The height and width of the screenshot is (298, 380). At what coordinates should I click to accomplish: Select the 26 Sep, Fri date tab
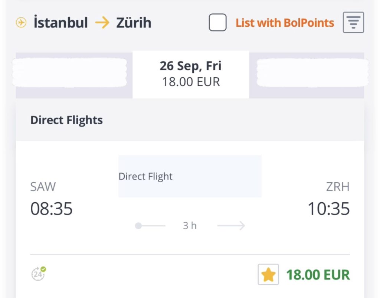191,74
